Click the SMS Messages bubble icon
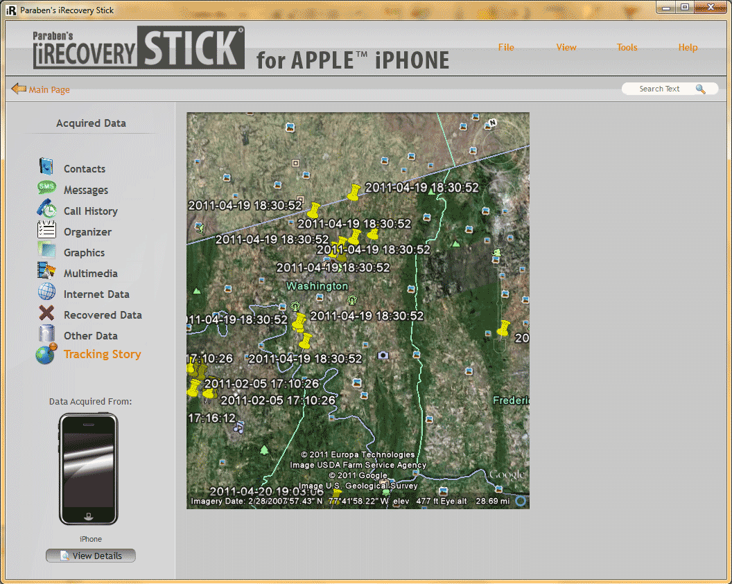This screenshot has height=584, width=732. pos(46,188)
